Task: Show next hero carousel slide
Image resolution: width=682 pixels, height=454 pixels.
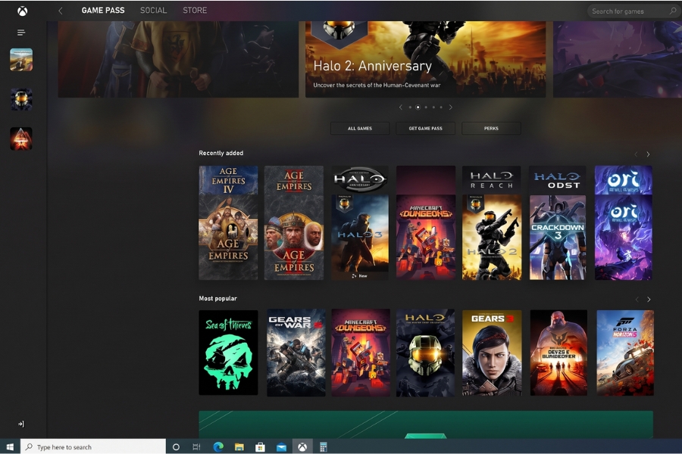Action: pyautogui.click(x=451, y=107)
